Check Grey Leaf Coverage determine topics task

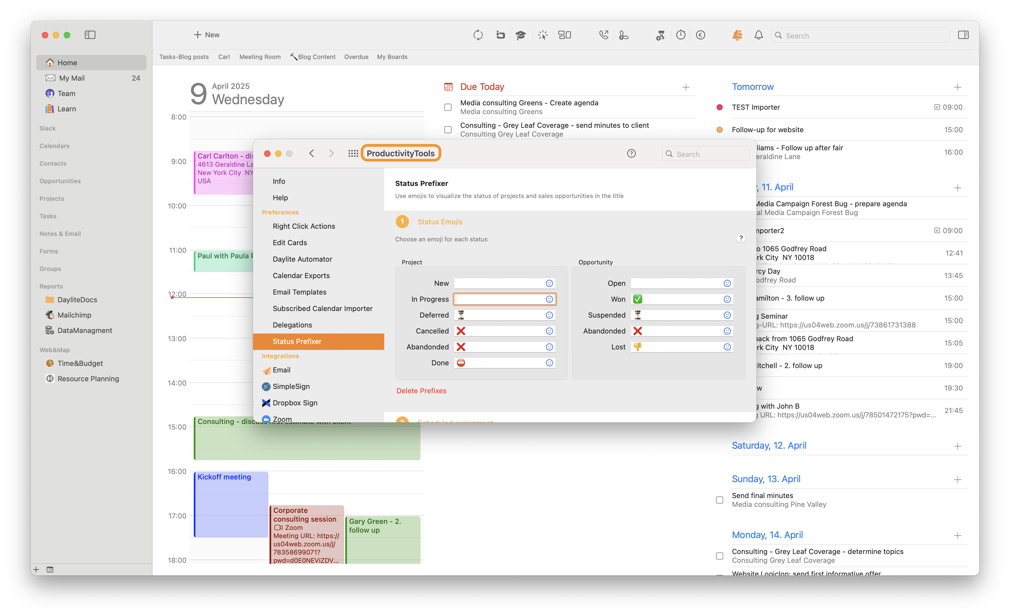[x=719, y=556]
